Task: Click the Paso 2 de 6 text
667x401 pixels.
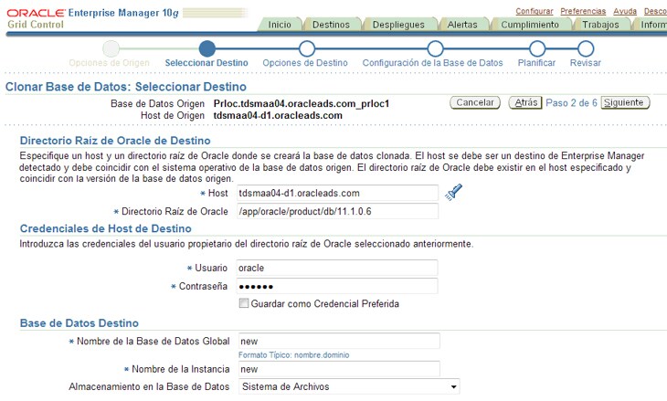Action: 571,103
